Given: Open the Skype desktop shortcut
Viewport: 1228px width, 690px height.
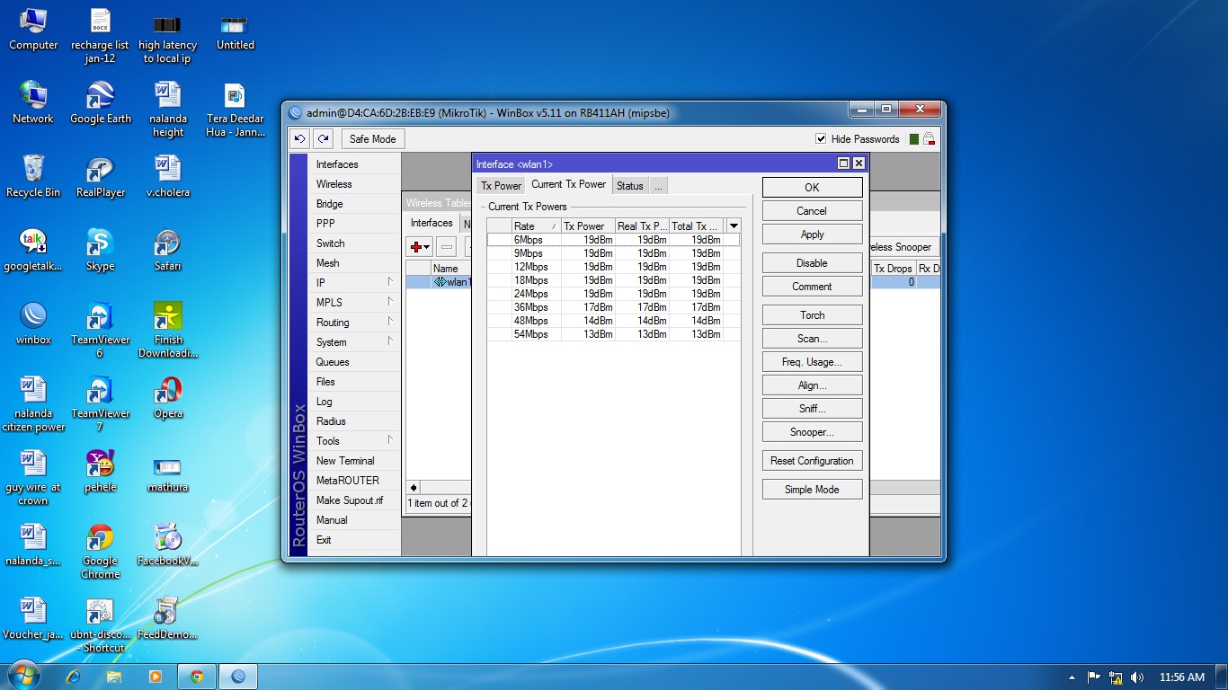Looking at the screenshot, I should pyautogui.click(x=101, y=250).
